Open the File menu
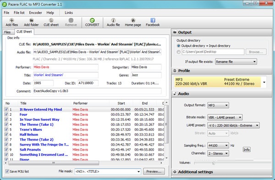The width and height of the screenshot is (275, 180). tap(6, 13)
